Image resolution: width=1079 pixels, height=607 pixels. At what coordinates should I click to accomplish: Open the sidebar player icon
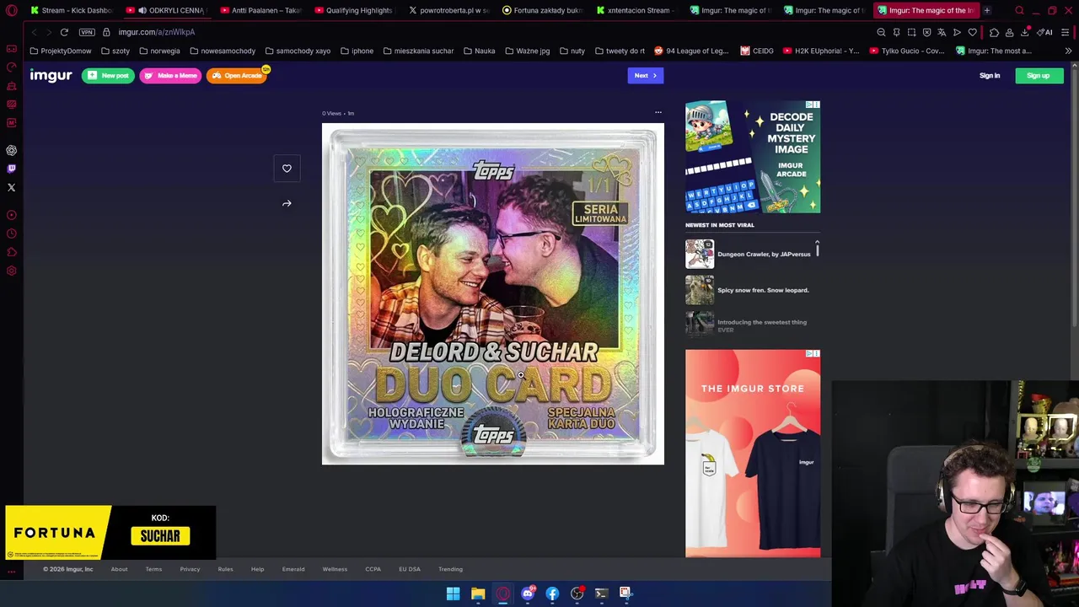(11, 215)
